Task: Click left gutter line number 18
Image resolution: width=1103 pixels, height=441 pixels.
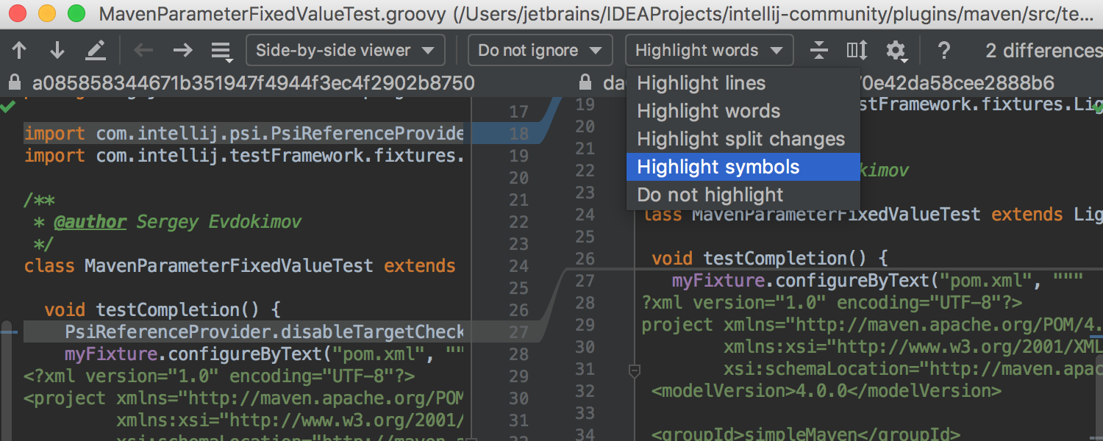Action: [x=518, y=134]
